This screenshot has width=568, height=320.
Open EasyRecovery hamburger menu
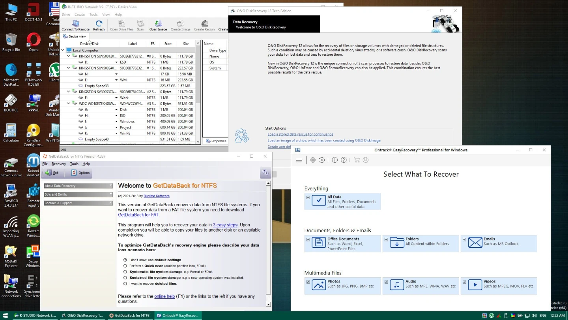pos(299,160)
